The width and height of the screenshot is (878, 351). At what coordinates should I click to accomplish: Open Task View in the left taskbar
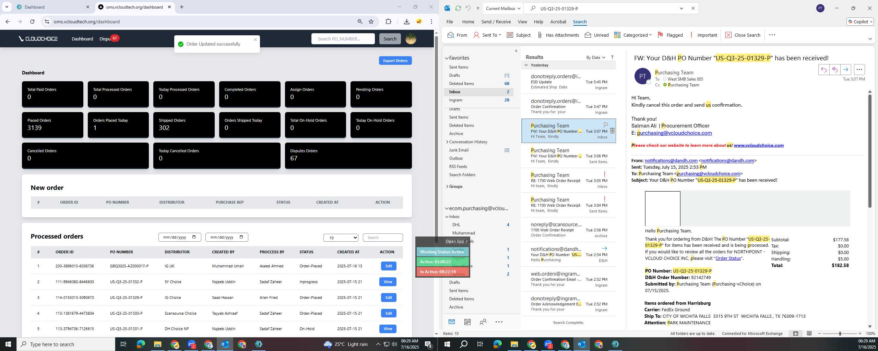(x=123, y=344)
